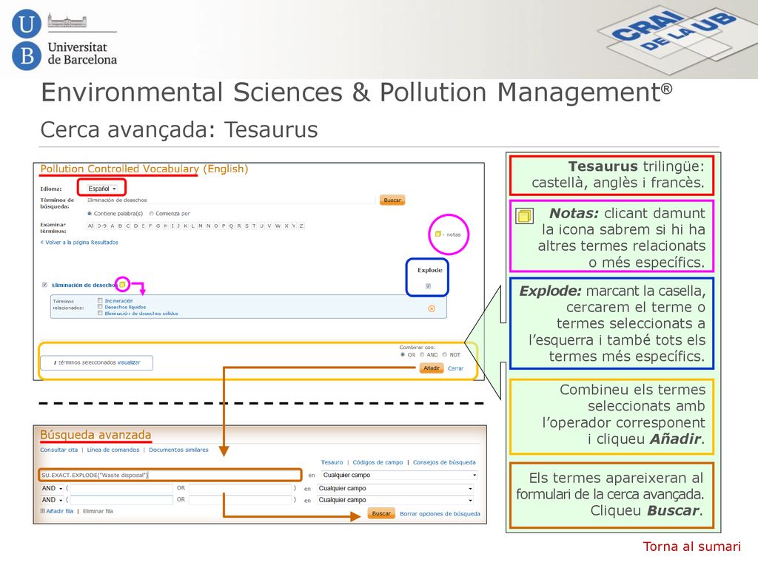Click the SU.EXACT.EXPLODE query field
Image resolution: width=758 pixels, height=568 pixels.
click(170, 476)
